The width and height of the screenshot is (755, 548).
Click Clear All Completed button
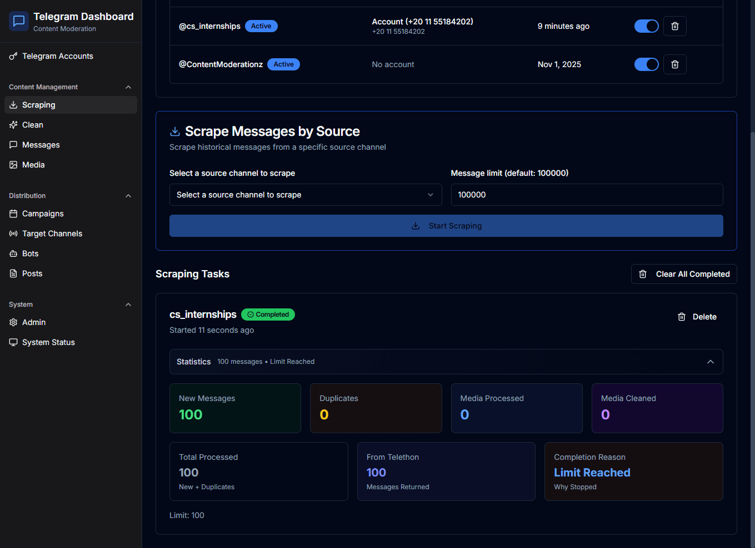684,274
